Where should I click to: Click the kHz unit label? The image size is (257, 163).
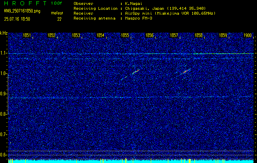pyautogui.click(x=4, y=33)
